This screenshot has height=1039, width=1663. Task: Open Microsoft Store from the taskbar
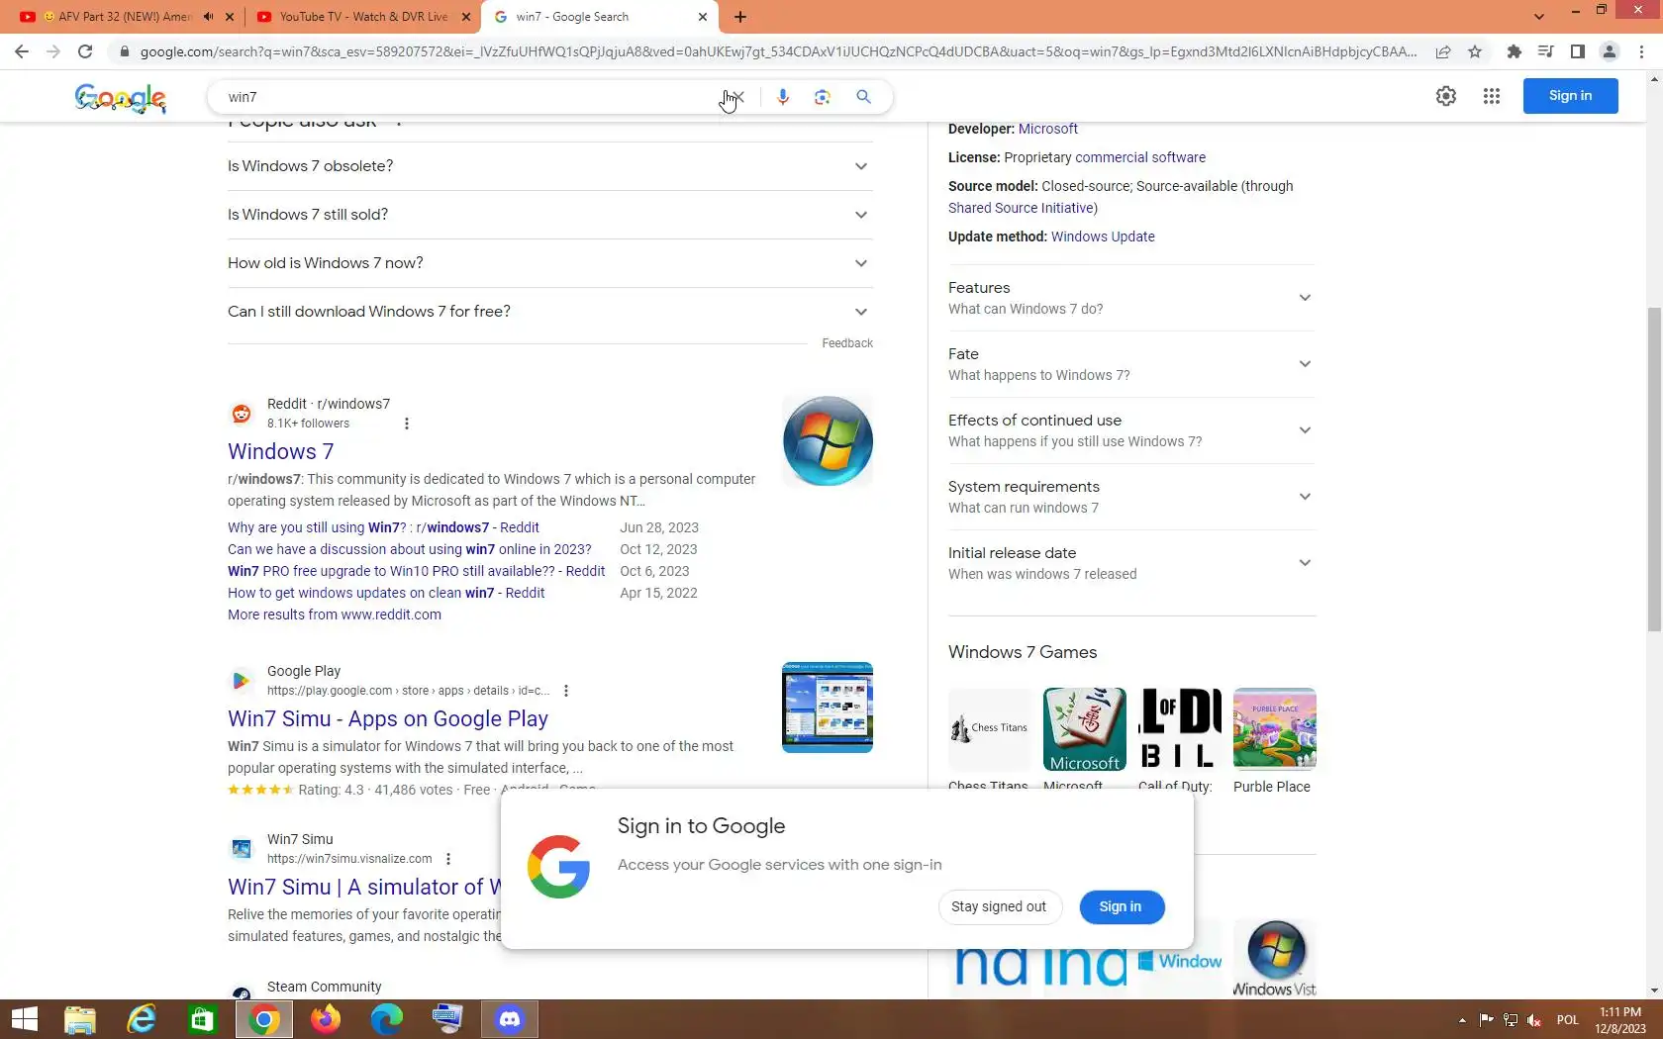[x=203, y=1019]
